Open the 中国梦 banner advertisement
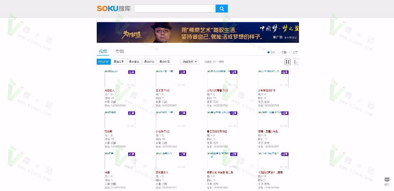The height and width of the screenshot is (191, 394). pyautogui.click(x=198, y=32)
